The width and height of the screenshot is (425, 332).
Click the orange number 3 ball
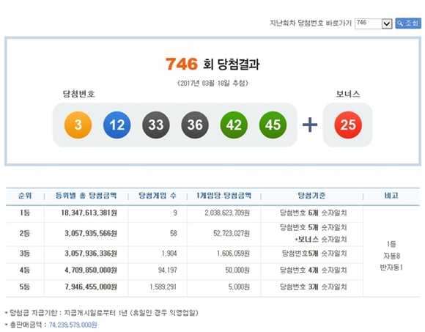78,125
